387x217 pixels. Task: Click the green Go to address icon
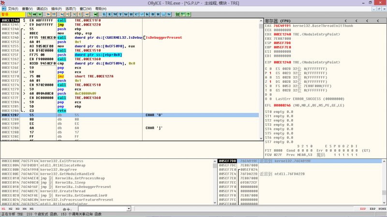pos(96,15)
